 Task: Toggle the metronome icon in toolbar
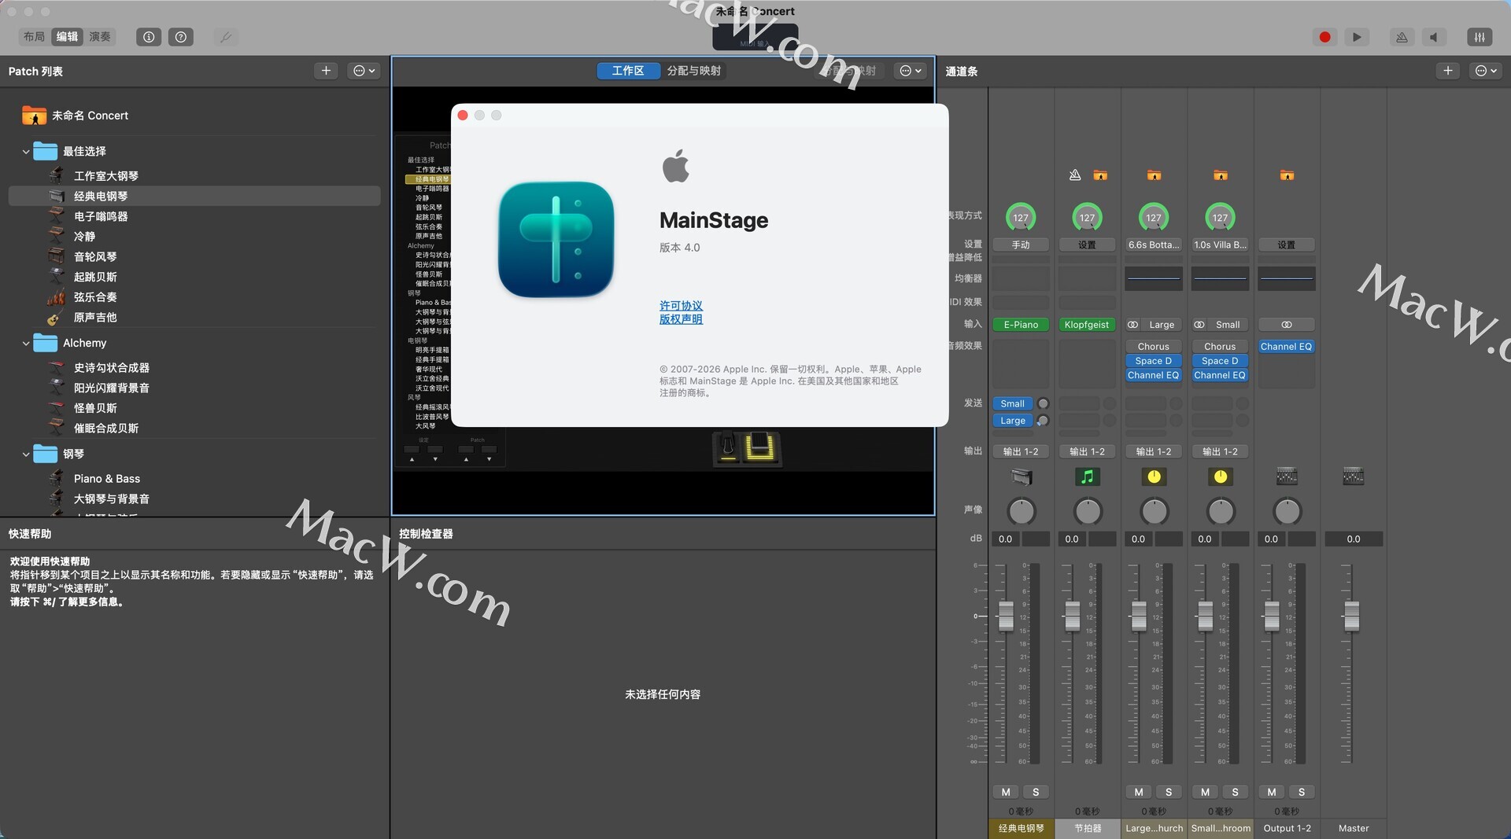[1402, 37]
